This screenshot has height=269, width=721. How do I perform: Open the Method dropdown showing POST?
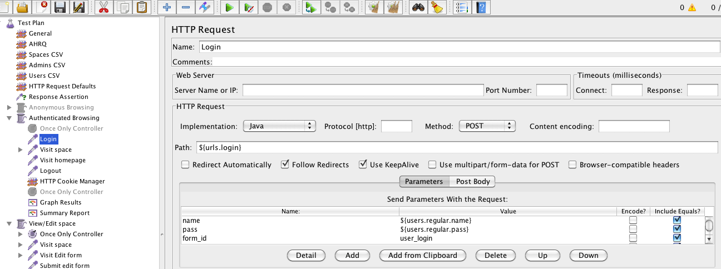pyautogui.click(x=487, y=126)
